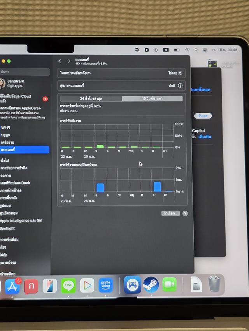Click Monday's blue screen-on usage bar
Screen dimensions: 249x331
point(100,188)
